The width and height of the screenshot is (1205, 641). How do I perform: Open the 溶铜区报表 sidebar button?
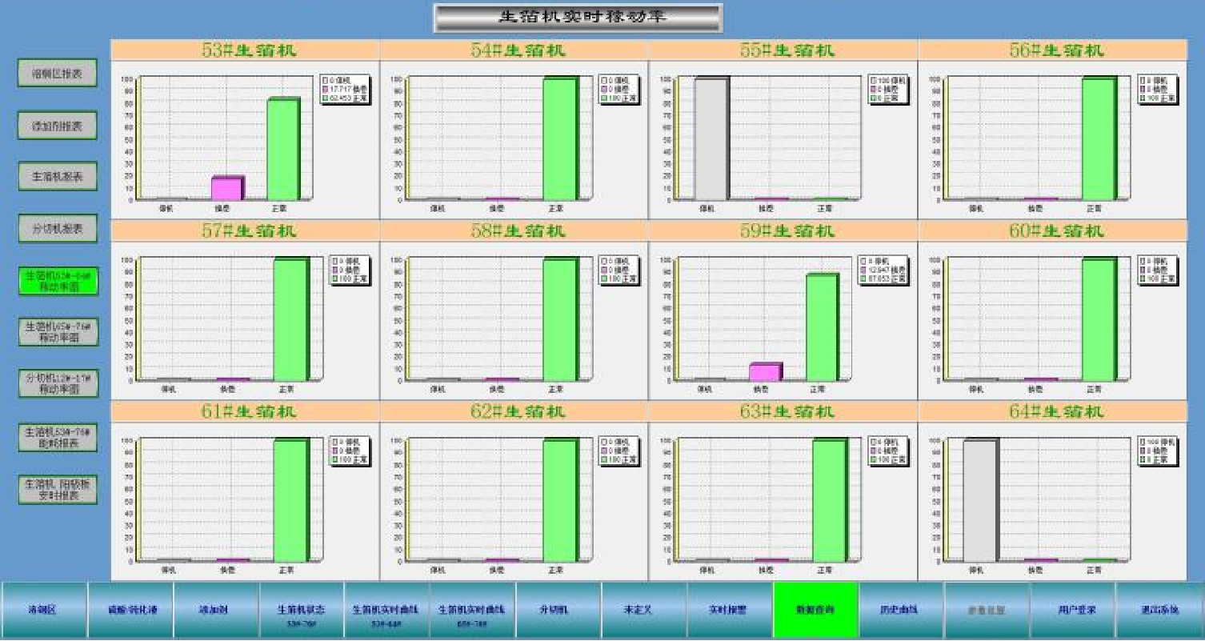(58, 73)
